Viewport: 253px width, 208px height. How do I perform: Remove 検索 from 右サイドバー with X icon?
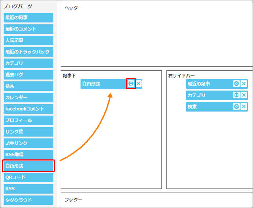click(x=244, y=106)
